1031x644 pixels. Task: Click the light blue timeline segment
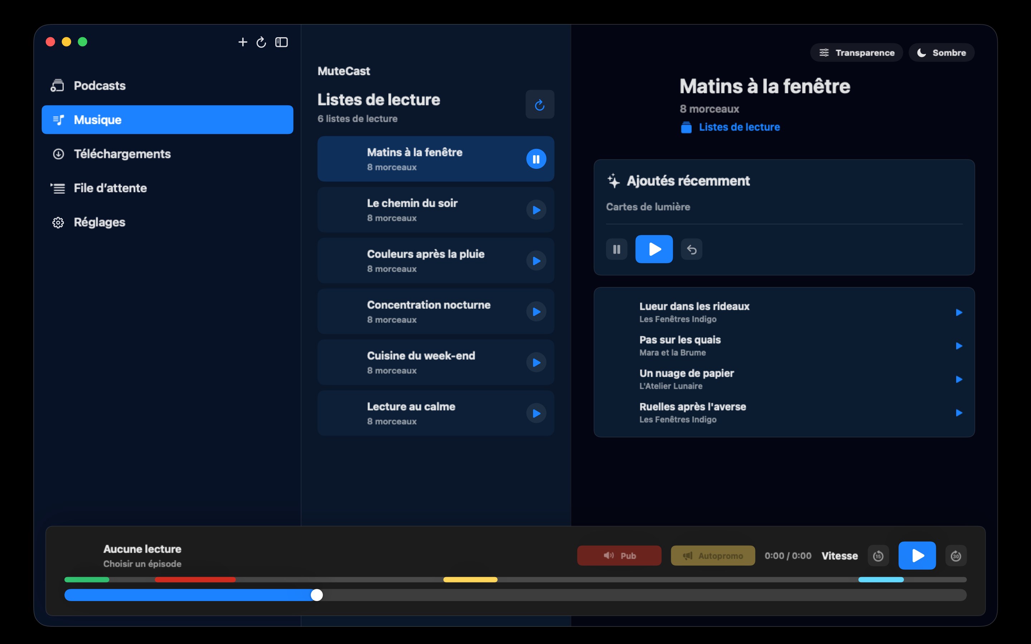coord(881,580)
